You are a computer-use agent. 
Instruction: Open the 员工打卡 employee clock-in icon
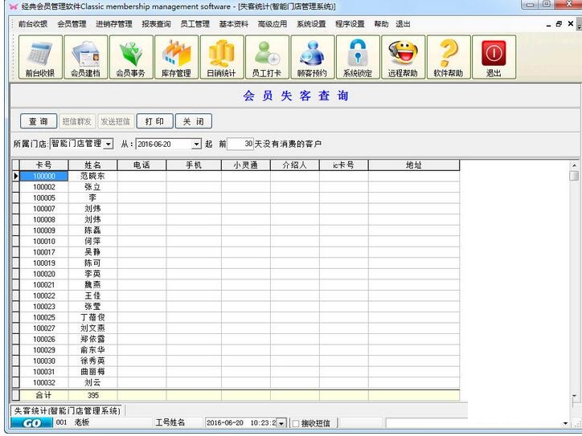(267, 57)
